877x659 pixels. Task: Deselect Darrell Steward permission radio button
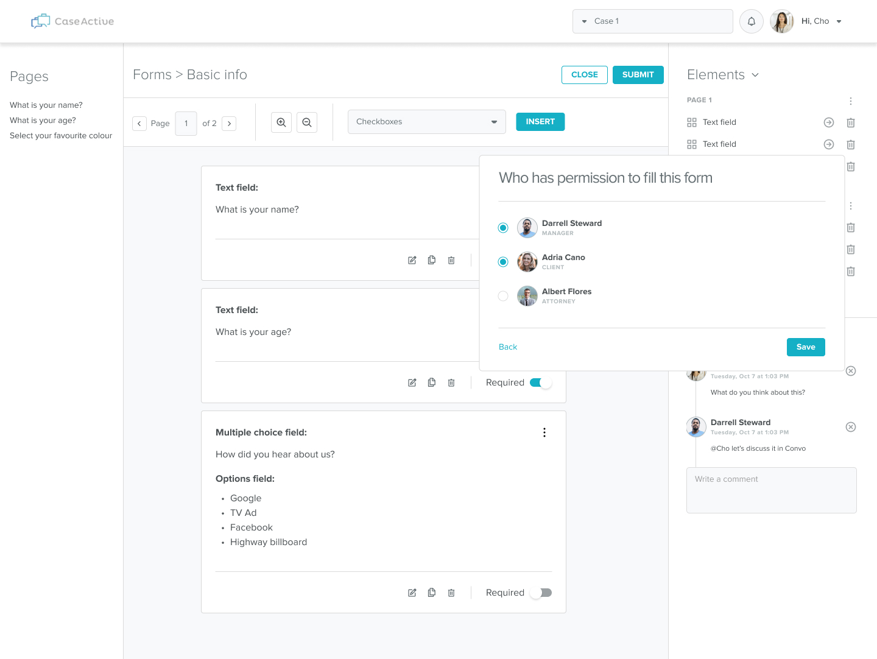click(x=503, y=228)
